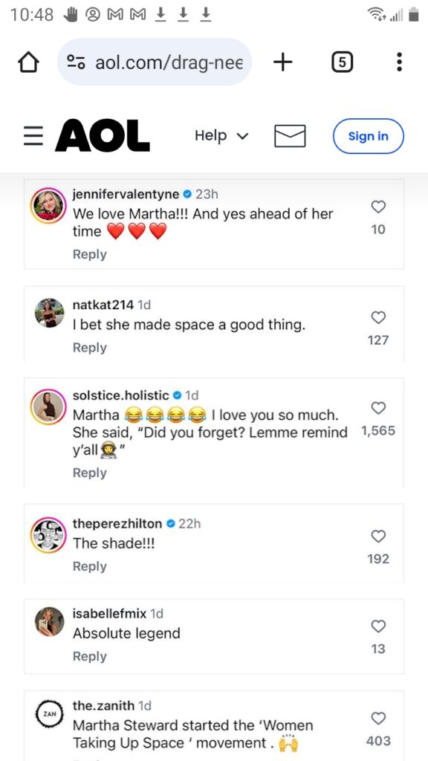
Task: Tap the.zanith's ZAN profile avatar
Action: tap(50, 714)
